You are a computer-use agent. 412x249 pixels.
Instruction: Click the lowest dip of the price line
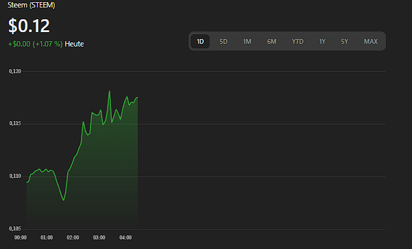pyautogui.click(x=63, y=200)
